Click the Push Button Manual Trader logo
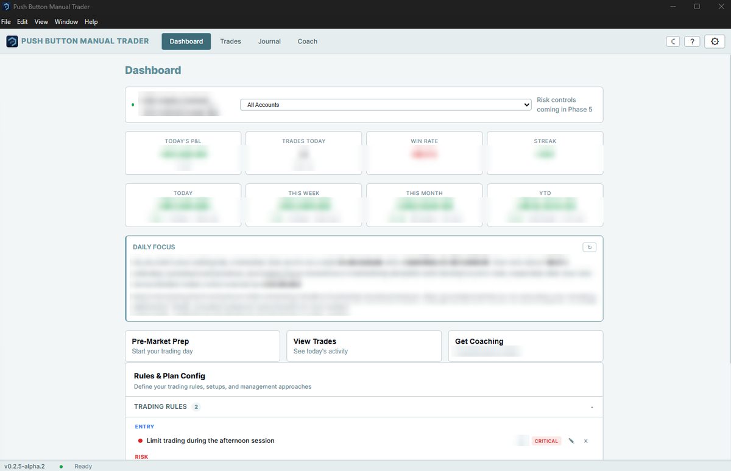 (x=12, y=41)
